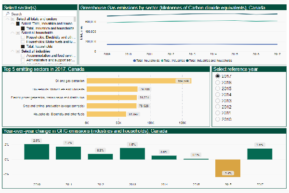This screenshot has width=289, height=193.
Task: Choose 2015 as the reference year
Action: pos(218,89)
